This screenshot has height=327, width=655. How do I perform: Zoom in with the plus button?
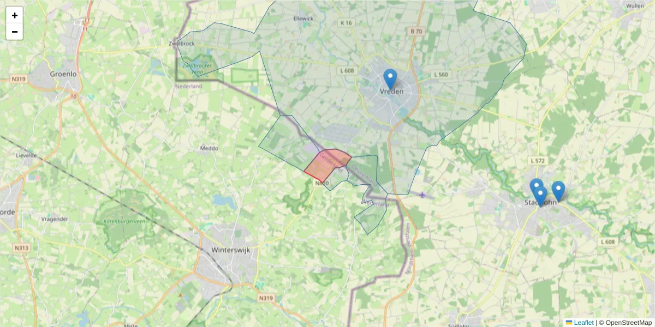coord(15,15)
